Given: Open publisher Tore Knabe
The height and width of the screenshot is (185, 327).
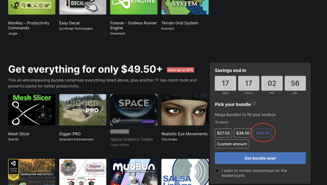Looking at the screenshot, I should (x=169, y=140).
